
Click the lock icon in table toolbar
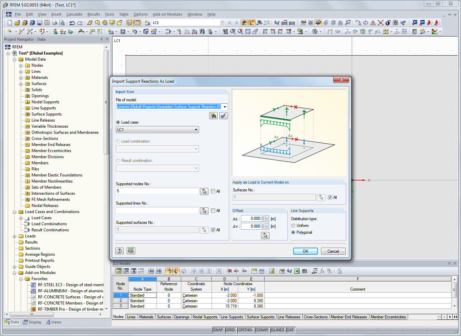pyautogui.click(x=339, y=271)
